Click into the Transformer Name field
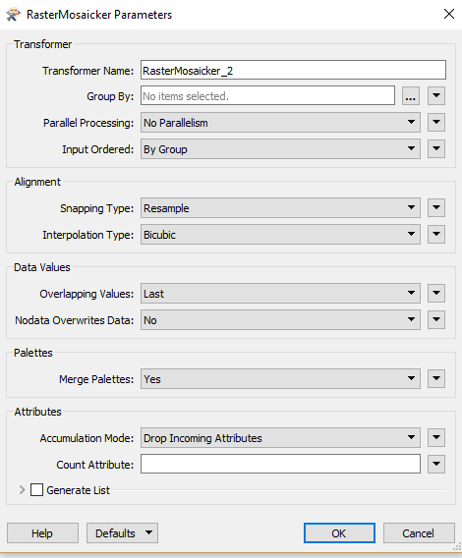This screenshot has height=558, width=462. click(x=293, y=70)
